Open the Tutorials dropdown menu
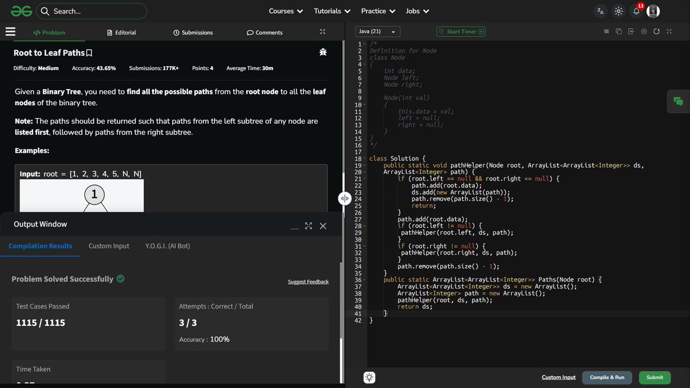The image size is (690, 388). click(x=332, y=11)
